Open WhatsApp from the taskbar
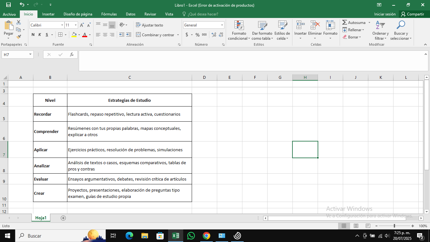 pos(191,236)
